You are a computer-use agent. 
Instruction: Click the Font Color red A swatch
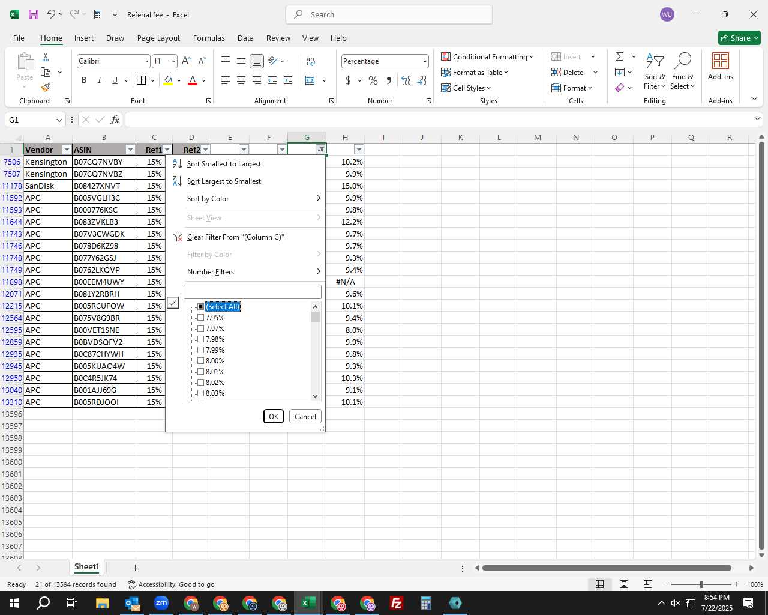(x=193, y=80)
